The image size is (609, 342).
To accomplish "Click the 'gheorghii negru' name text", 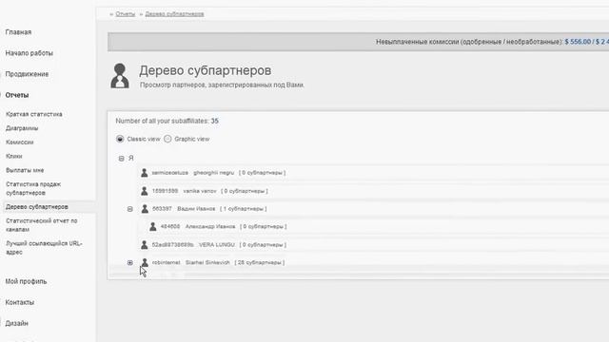I will click(213, 173).
